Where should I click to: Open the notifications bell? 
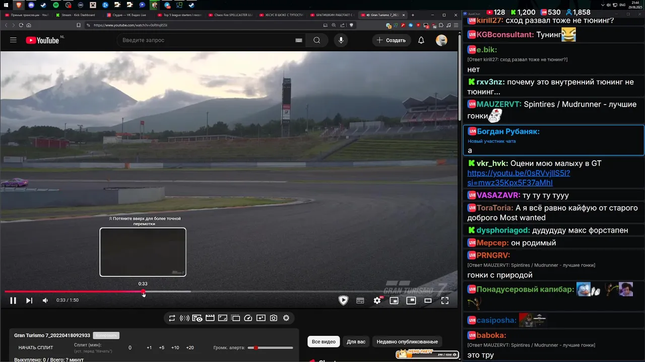pyautogui.click(x=421, y=40)
